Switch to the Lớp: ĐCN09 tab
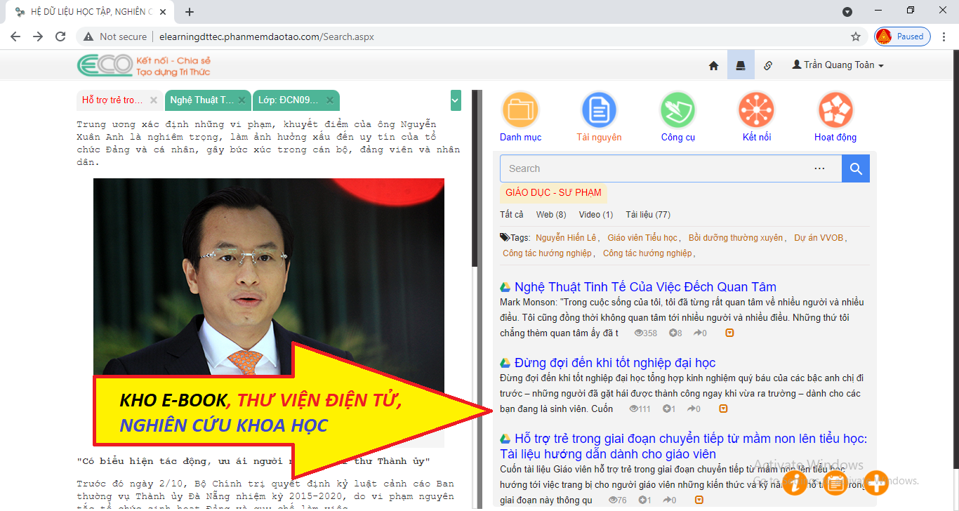This screenshot has height=511, width=959. click(288, 100)
